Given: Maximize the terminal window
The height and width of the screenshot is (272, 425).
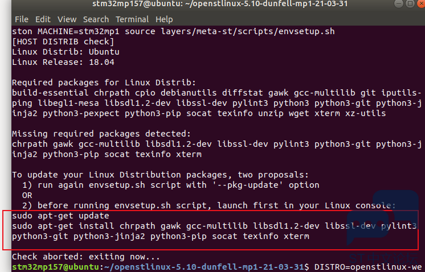Looking at the screenshot, I should click(x=410, y=3).
